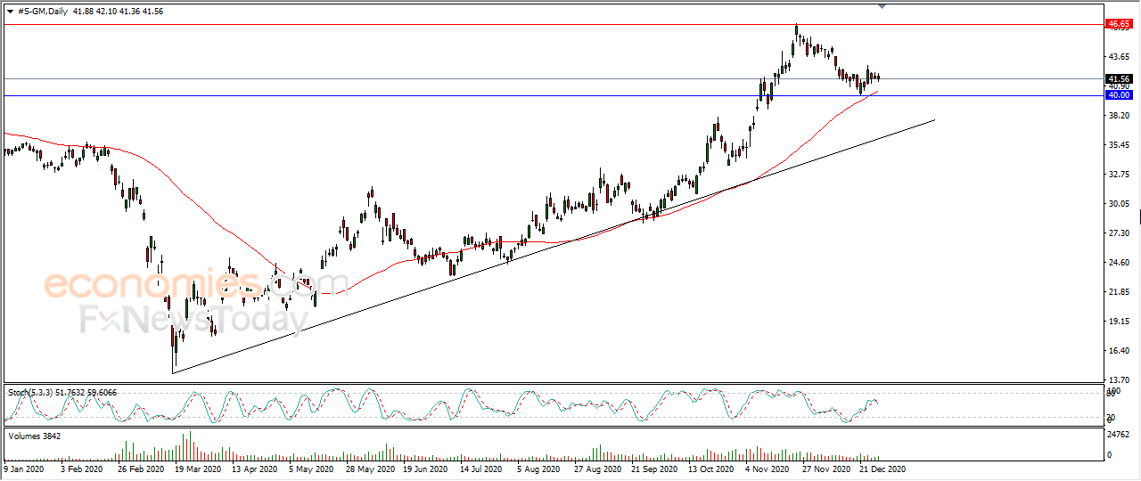The width and height of the screenshot is (1141, 481).
Task: Click the 21 Dec 2020 date label
Action: (x=882, y=468)
